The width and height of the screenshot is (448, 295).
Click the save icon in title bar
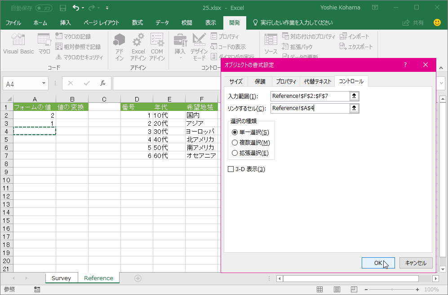click(63, 8)
